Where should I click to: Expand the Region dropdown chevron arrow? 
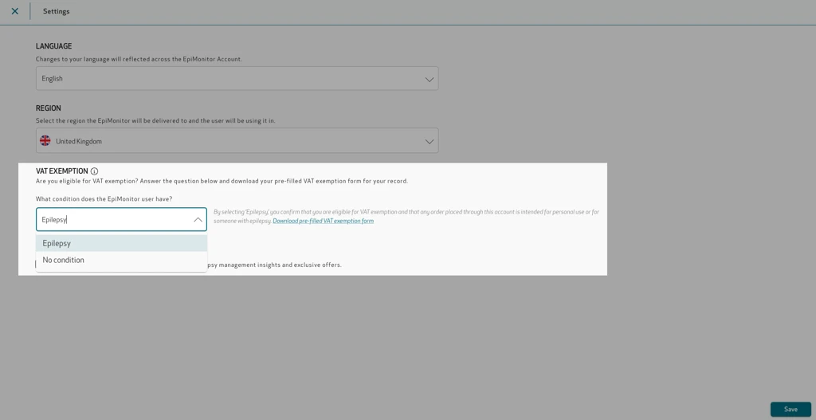[429, 142]
